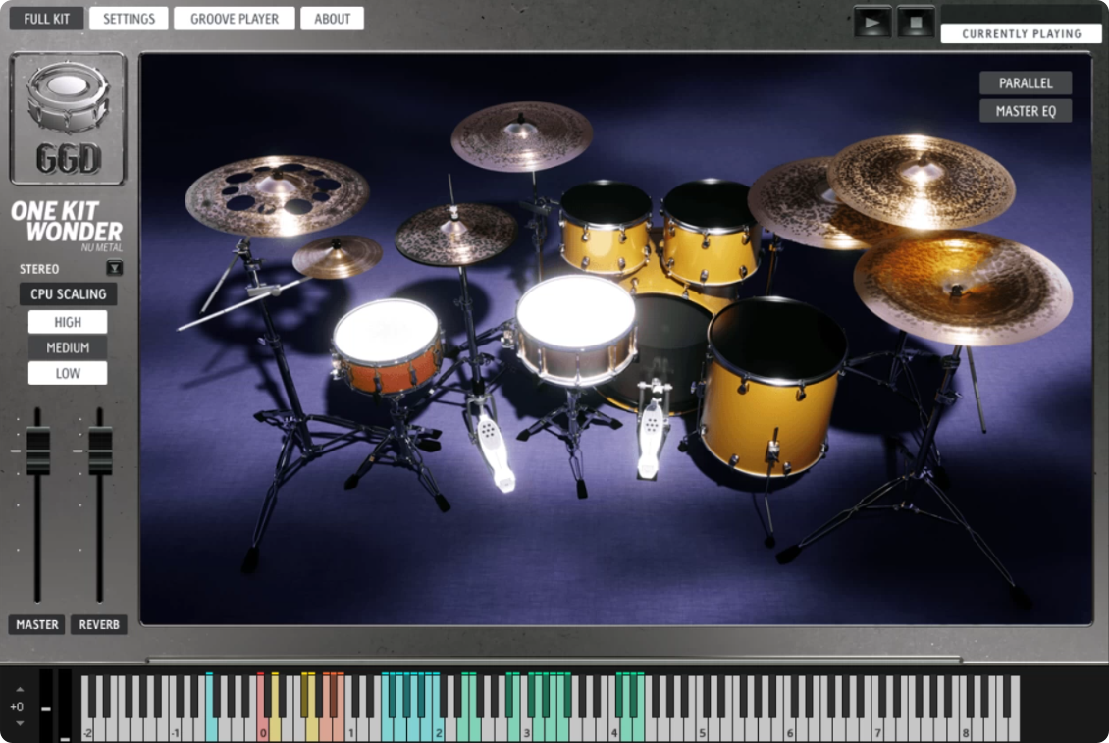
Task: Open the PARALLEL processing panel
Action: pyautogui.click(x=1026, y=82)
